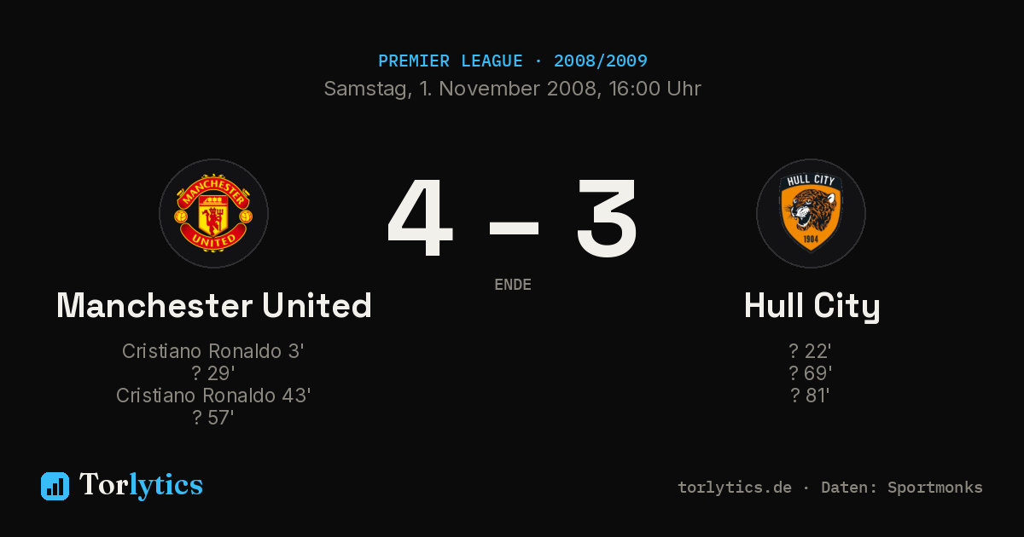Click the Torlytics bar chart logo icon

coord(55,486)
